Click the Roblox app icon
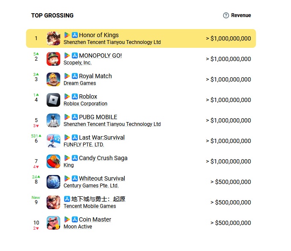The height and width of the screenshot is (251, 291). (53, 100)
